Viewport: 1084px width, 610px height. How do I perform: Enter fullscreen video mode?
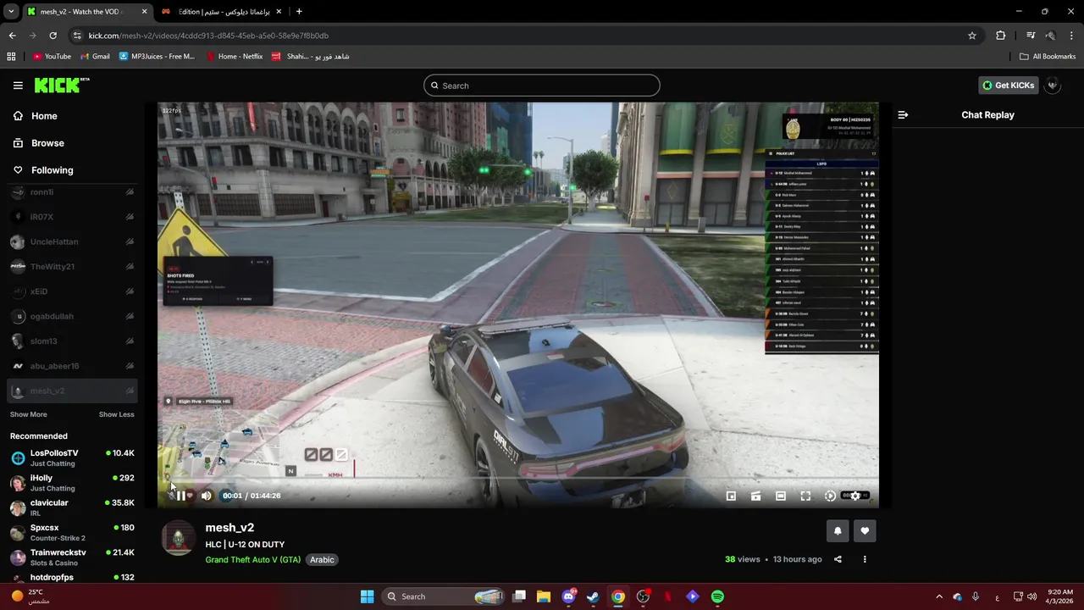point(805,496)
